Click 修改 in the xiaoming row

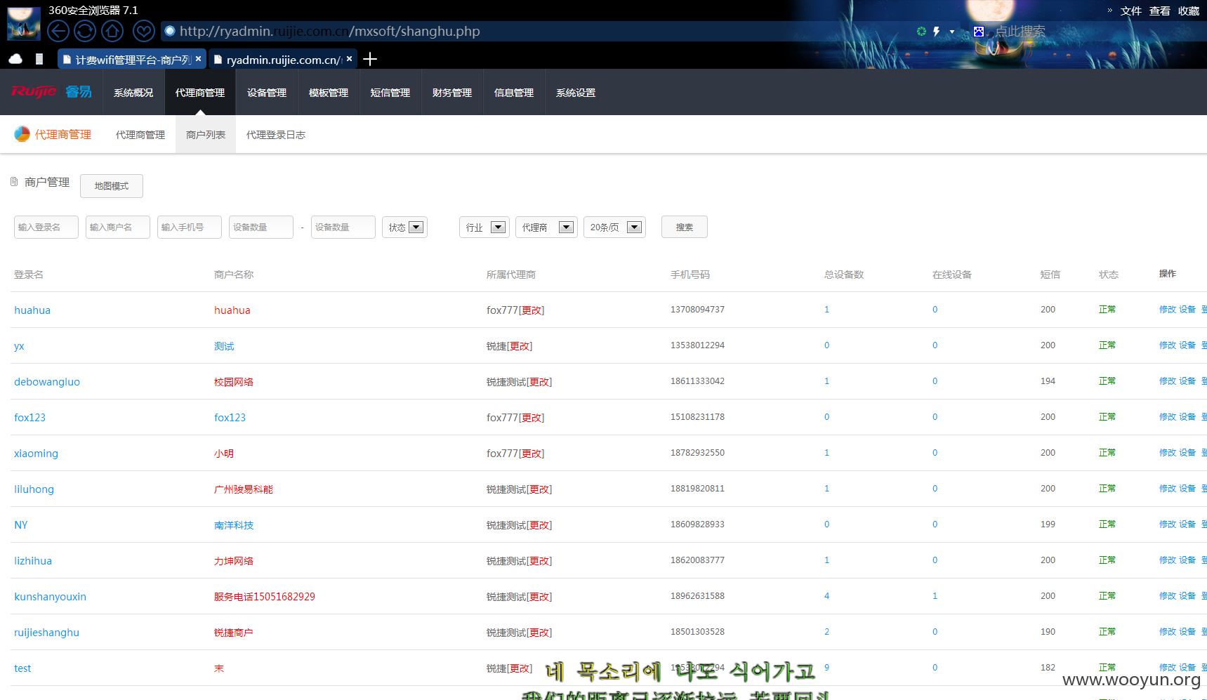1167,452
